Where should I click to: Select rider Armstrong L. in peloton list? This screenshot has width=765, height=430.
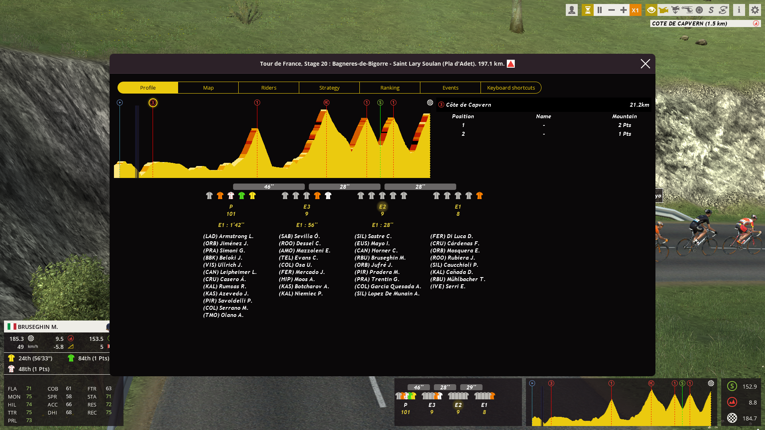tap(228, 236)
